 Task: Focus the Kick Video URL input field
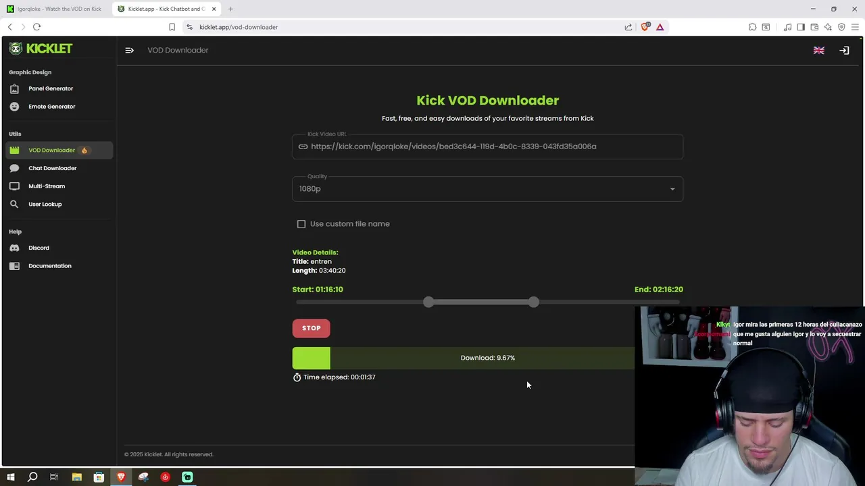(x=487, y=146)
